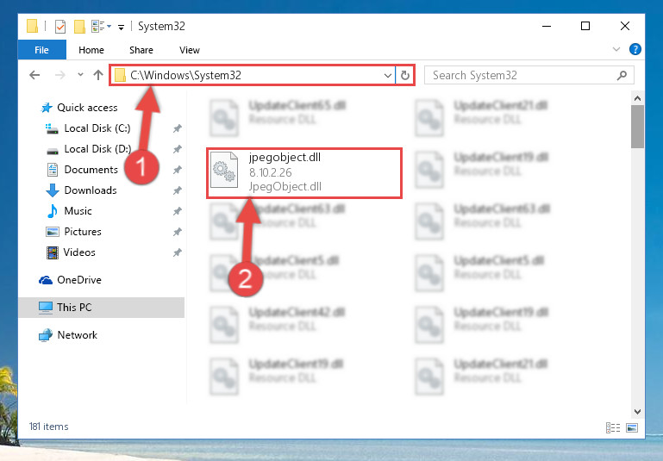Open Pictures in the sidebar
Image resolution: width=663 pixels, height=461 pixels.
click(x=73, y=232)
